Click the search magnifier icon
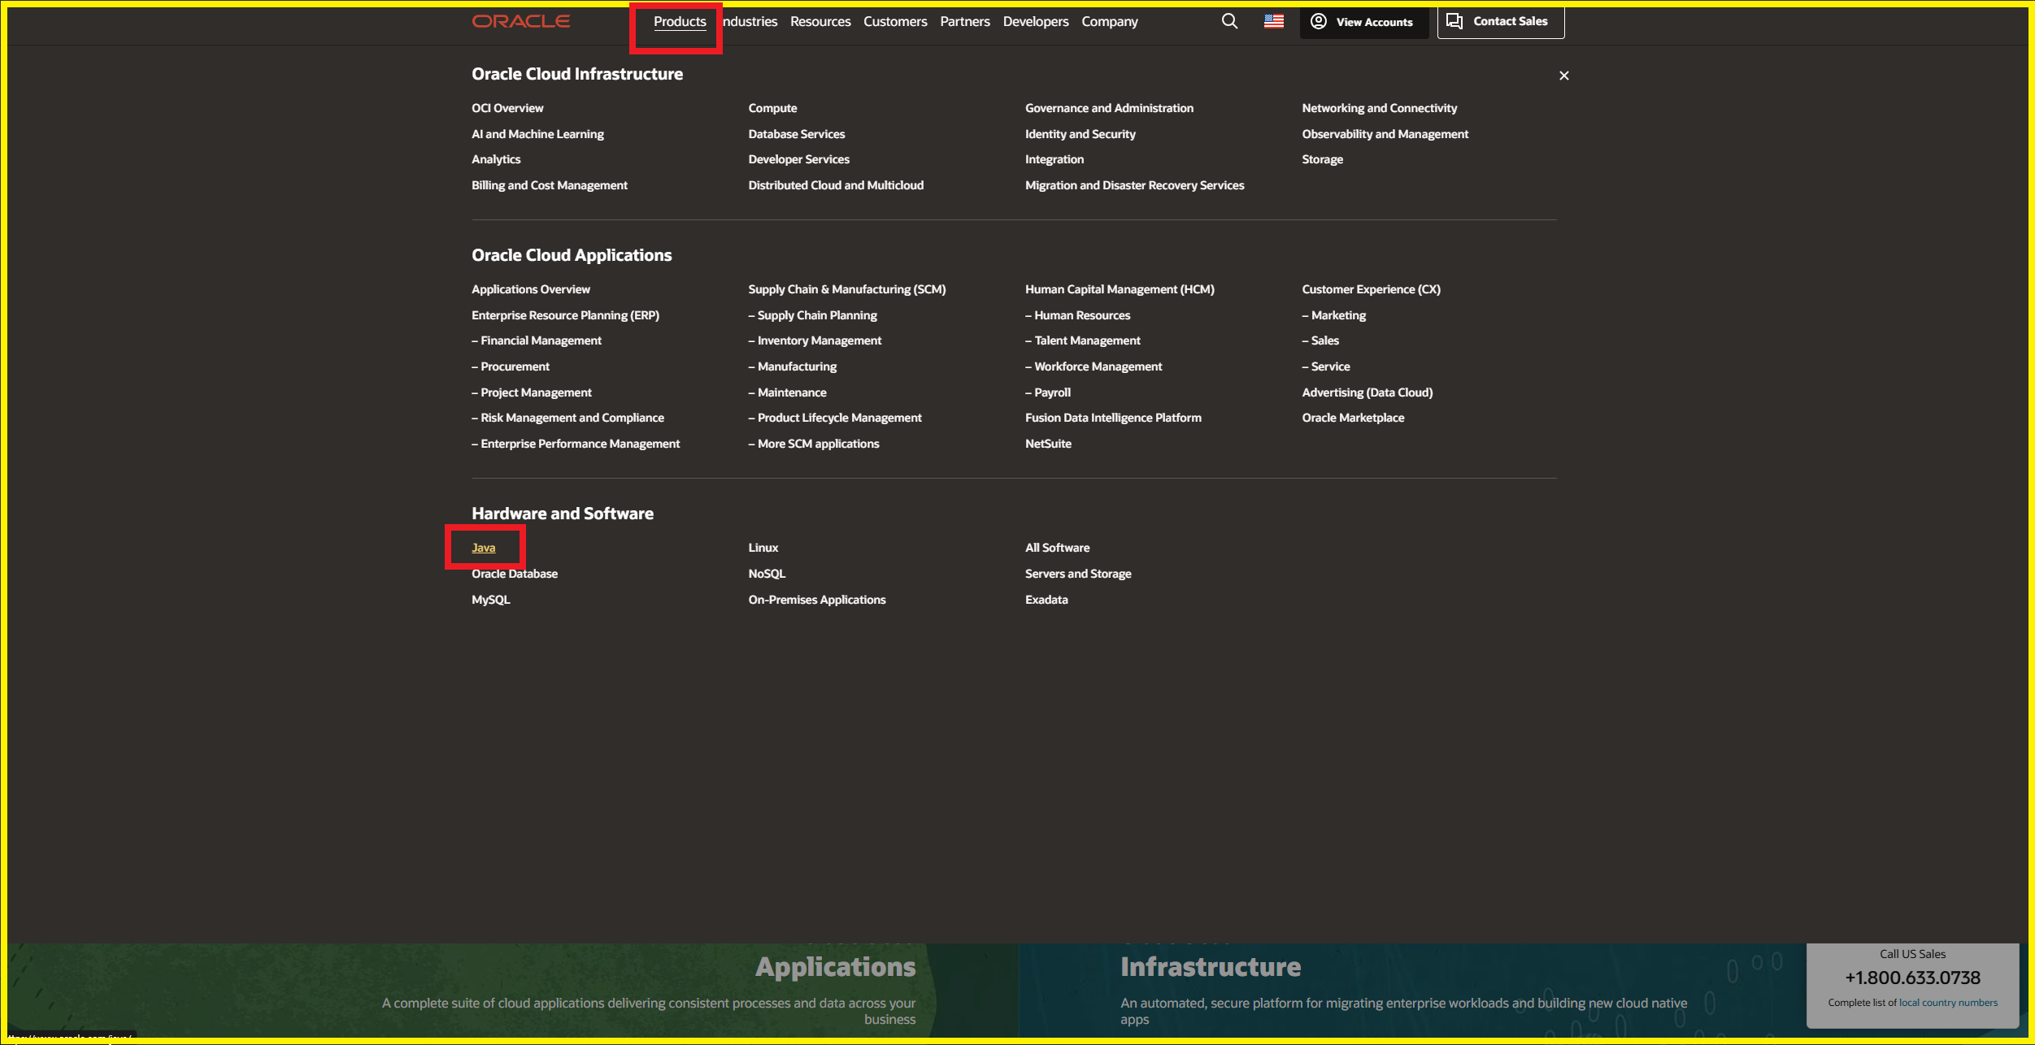This screenshot has width=2035, height=1045. tap(1229, 22)
